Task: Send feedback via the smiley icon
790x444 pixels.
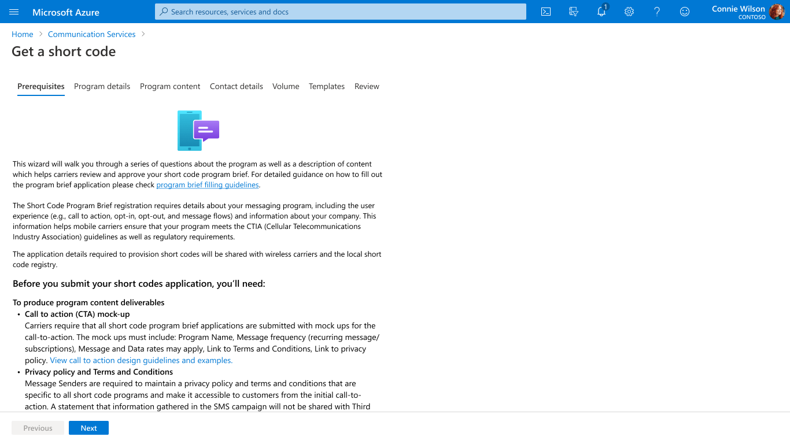Action: tap(684, 12)
